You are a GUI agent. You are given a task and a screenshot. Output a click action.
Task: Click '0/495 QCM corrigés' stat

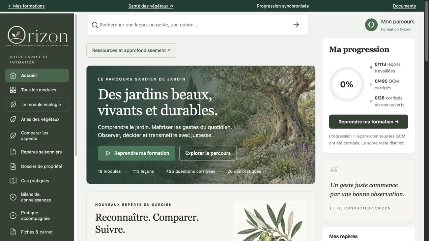tap(387, 84)
